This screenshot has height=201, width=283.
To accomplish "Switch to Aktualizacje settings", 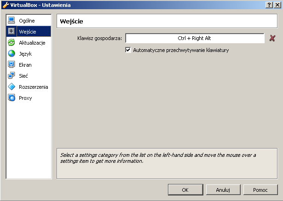I will coord(29,43).
